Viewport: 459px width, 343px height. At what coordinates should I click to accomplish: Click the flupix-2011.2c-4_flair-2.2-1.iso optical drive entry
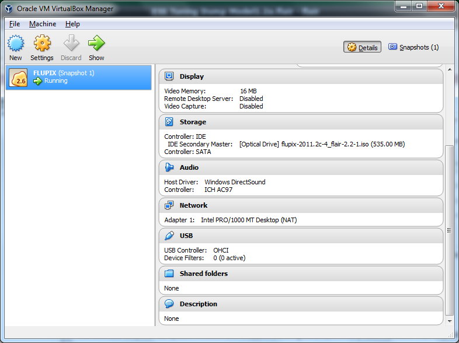click(322, 144)
